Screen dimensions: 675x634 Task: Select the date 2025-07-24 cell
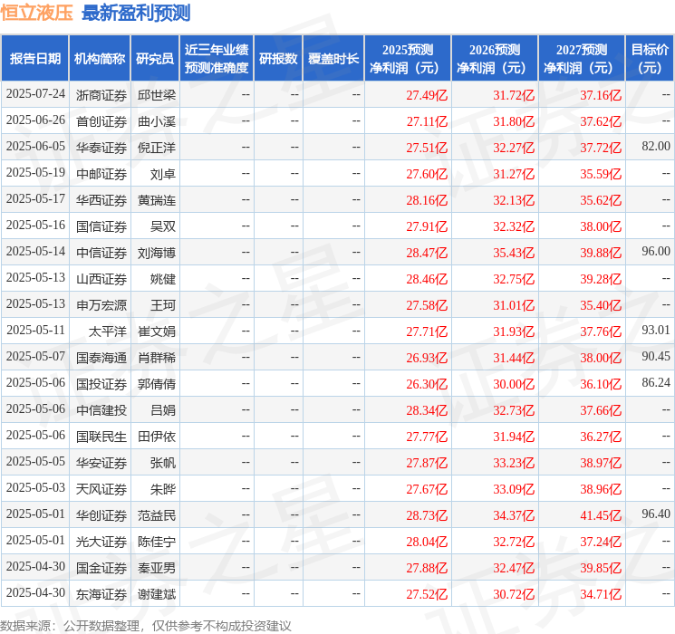[35, 94]
